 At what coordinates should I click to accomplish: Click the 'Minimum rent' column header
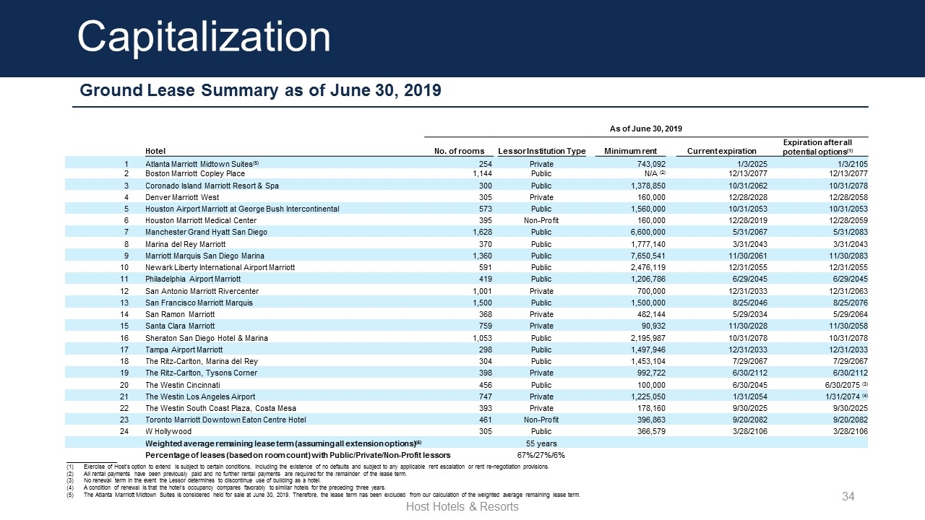(x=629, y=151)
